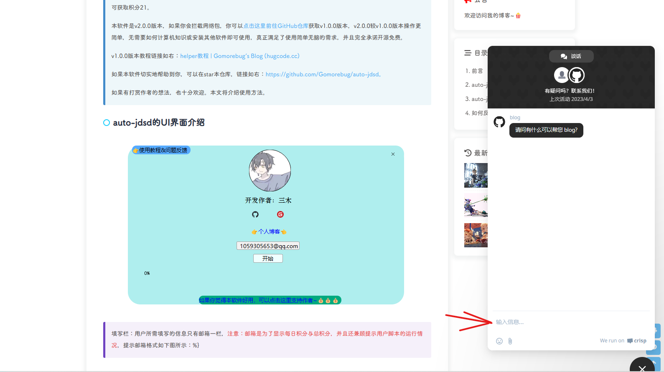This screenshot has width=664, height=372.
Task: Open the 'We run on crisp' link
Action: 623,341
